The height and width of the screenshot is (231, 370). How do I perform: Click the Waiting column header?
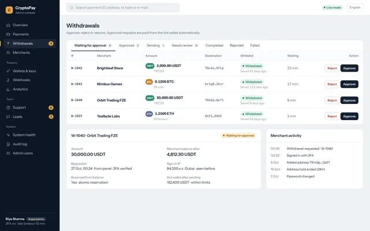pos(293,56)
